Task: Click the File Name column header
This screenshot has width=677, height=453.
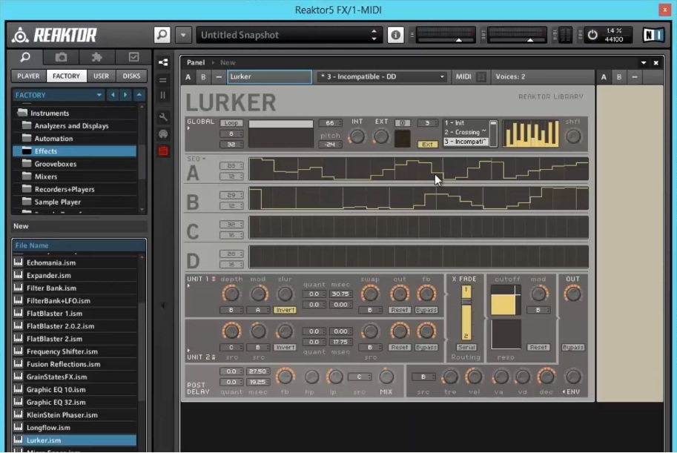Action: (79, 245)
